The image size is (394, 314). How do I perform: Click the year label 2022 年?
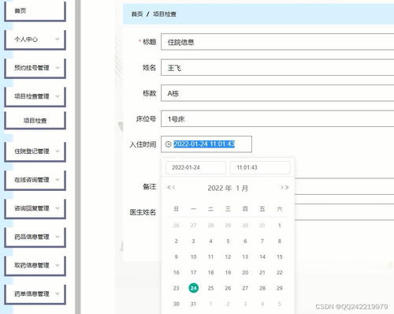220,189
